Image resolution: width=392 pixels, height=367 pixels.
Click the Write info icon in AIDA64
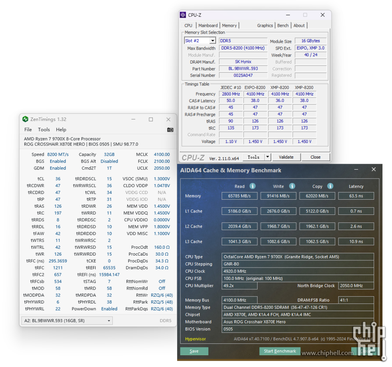(292, 186)
